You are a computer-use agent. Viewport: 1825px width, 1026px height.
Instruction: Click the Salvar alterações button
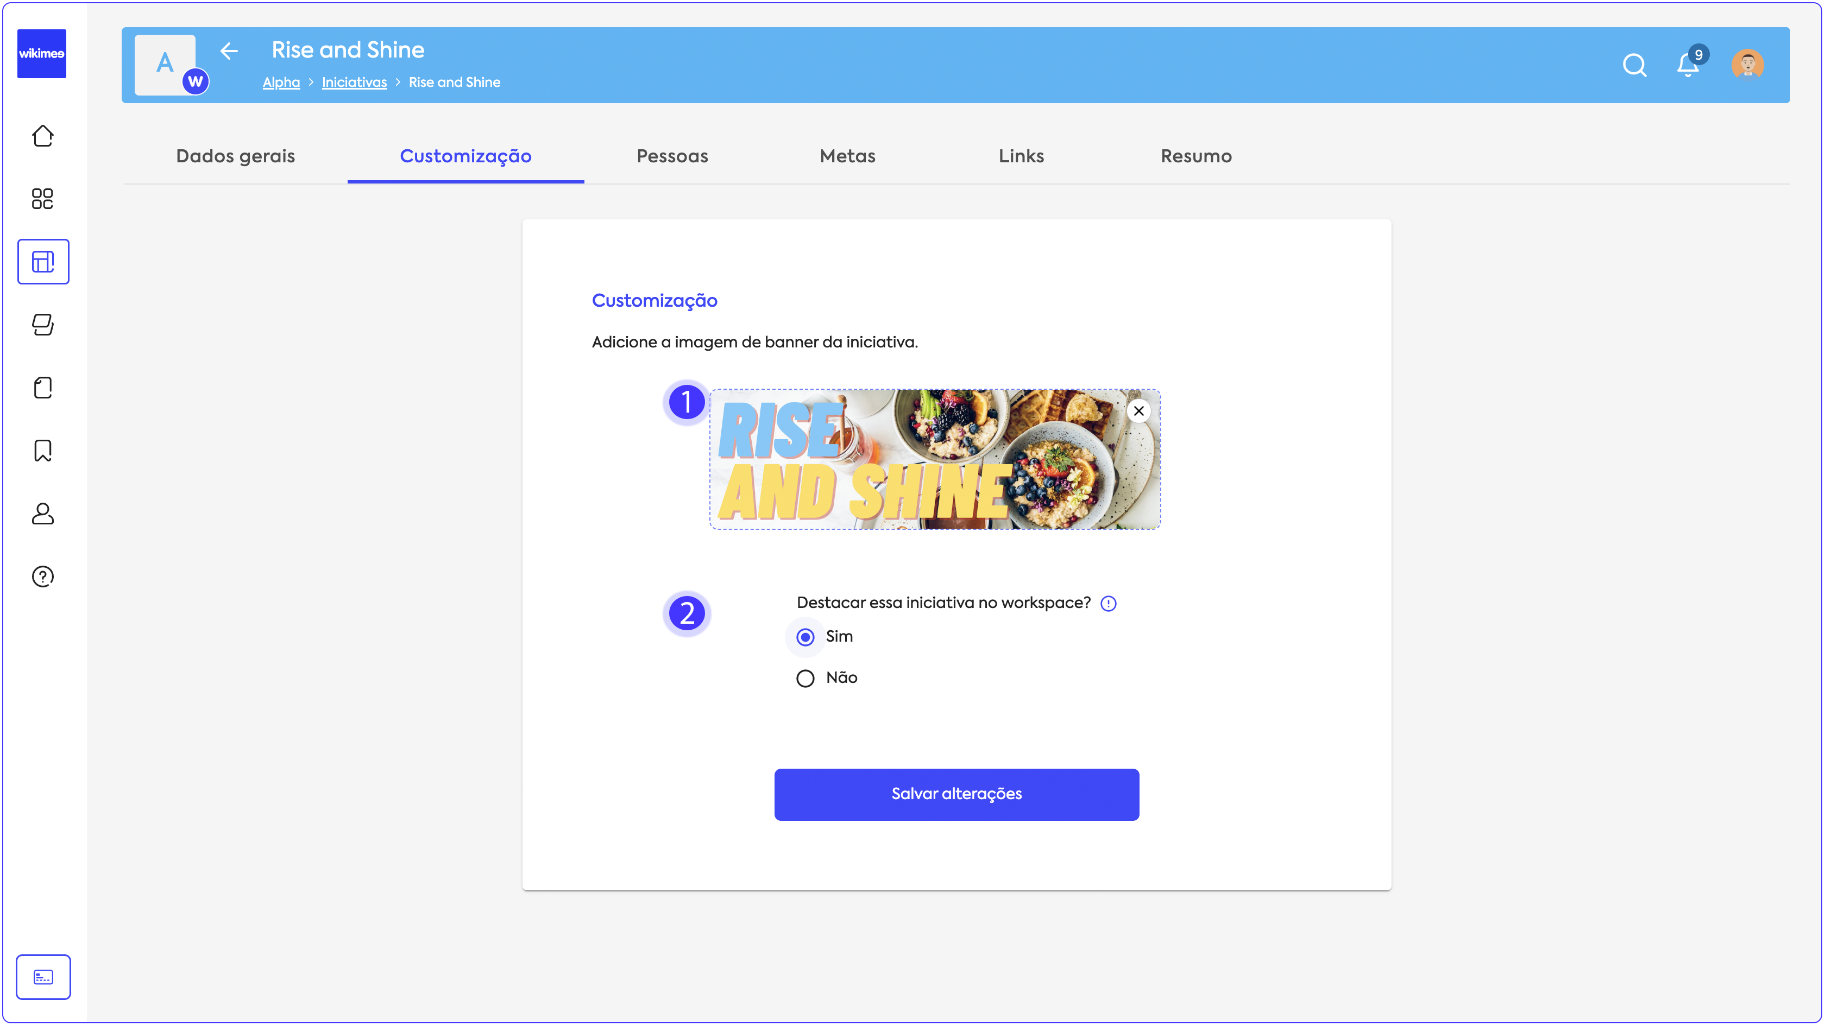coord(956,794)
